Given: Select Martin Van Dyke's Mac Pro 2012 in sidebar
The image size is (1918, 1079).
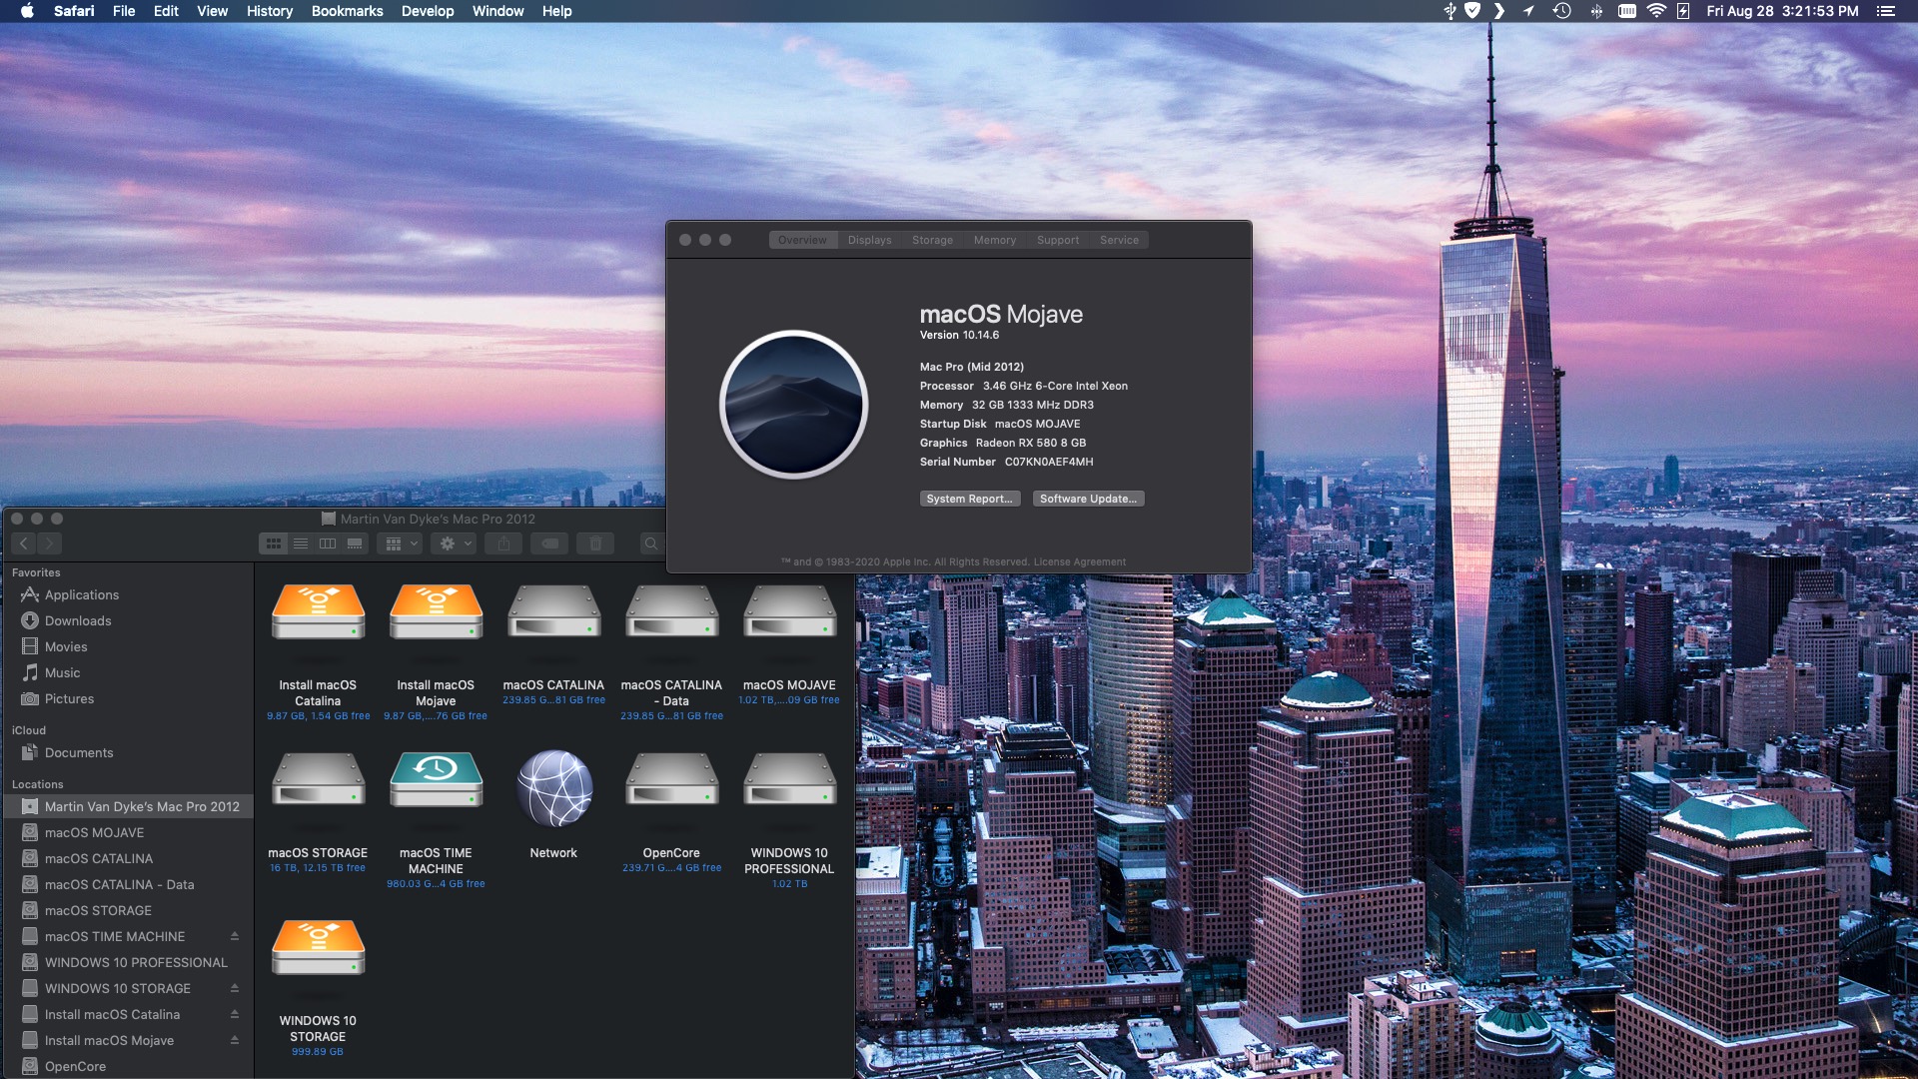Looking at the screenshot, I should pos(128,806).
